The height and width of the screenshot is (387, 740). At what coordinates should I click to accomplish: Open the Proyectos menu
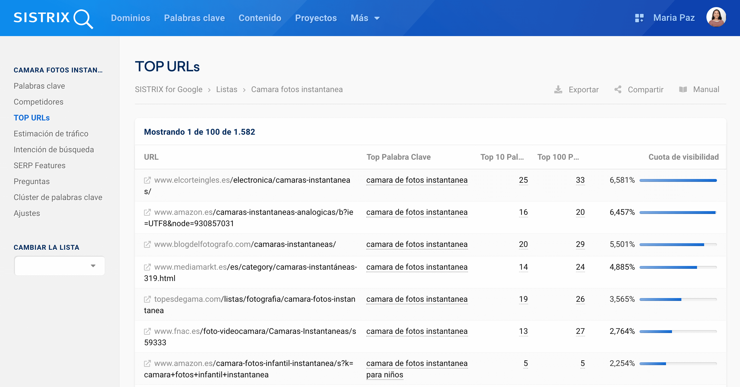[x=316, y=18]
